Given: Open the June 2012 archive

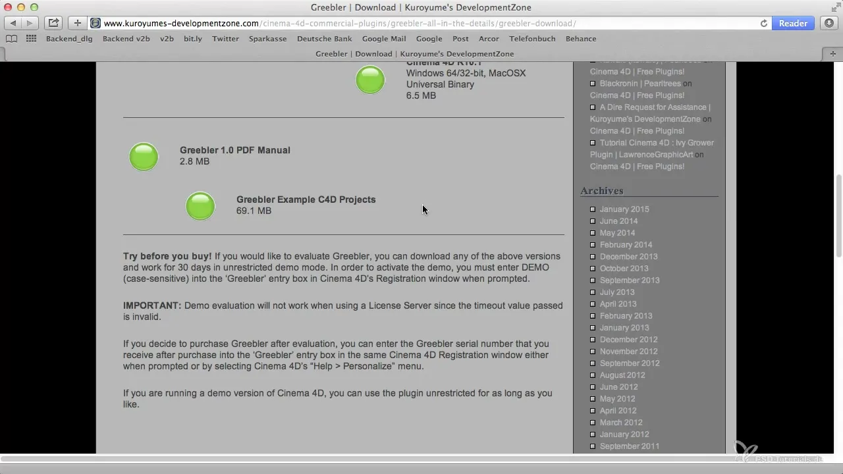Looking at the screenshot, I should pyautogui.click(x=618, y=387).
